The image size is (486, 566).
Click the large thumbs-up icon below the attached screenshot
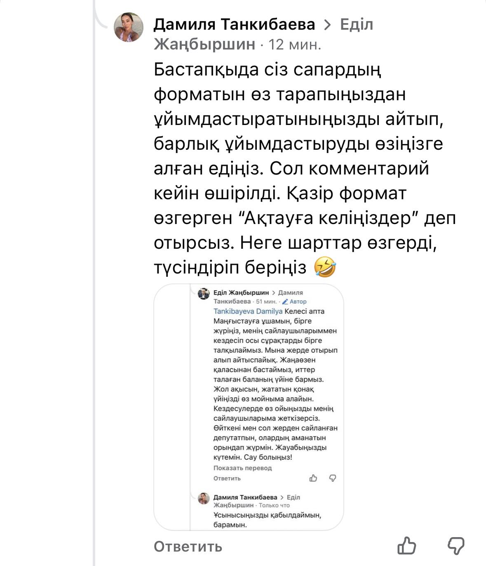click(x=406, y=546)
